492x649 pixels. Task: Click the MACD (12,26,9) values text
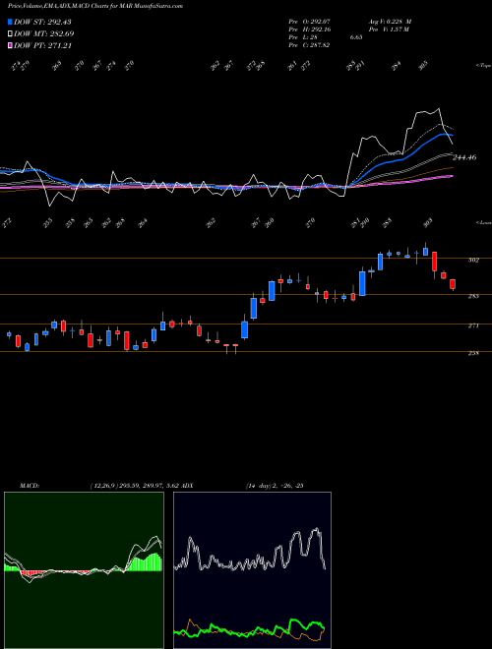click(135, 486)
